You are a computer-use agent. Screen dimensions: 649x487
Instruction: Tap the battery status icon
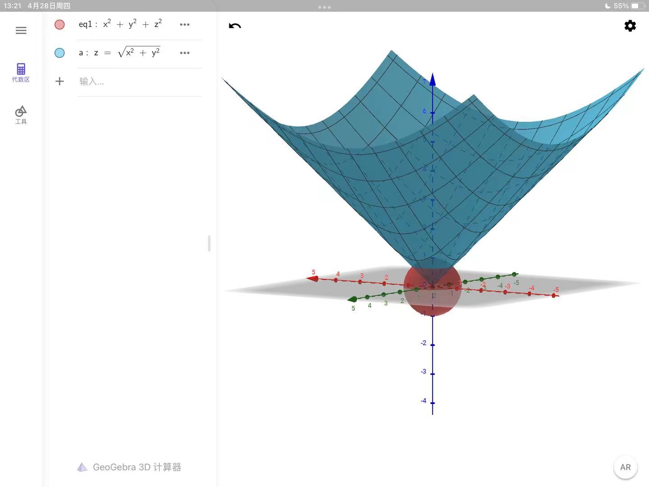pos(638,6)
